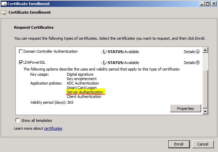Image resolution: width=218 pixels, height=152 pixels.
Task: Minimize the Certificate Enrollment window
Action: point(202,4)
